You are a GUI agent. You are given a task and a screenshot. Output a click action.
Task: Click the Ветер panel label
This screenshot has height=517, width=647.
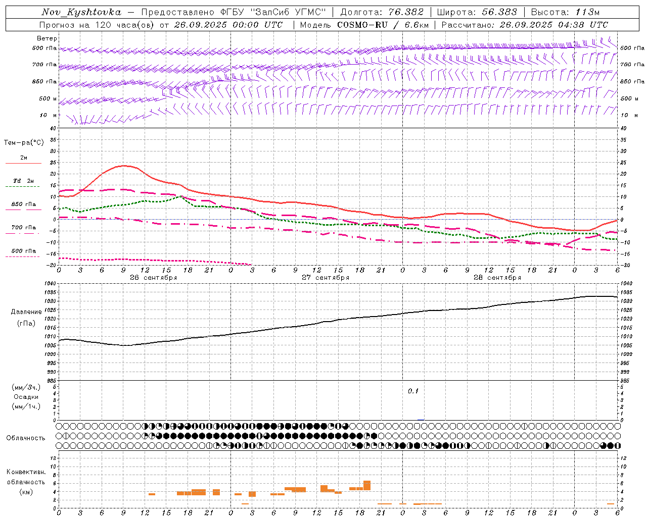[x=47, y=38]
